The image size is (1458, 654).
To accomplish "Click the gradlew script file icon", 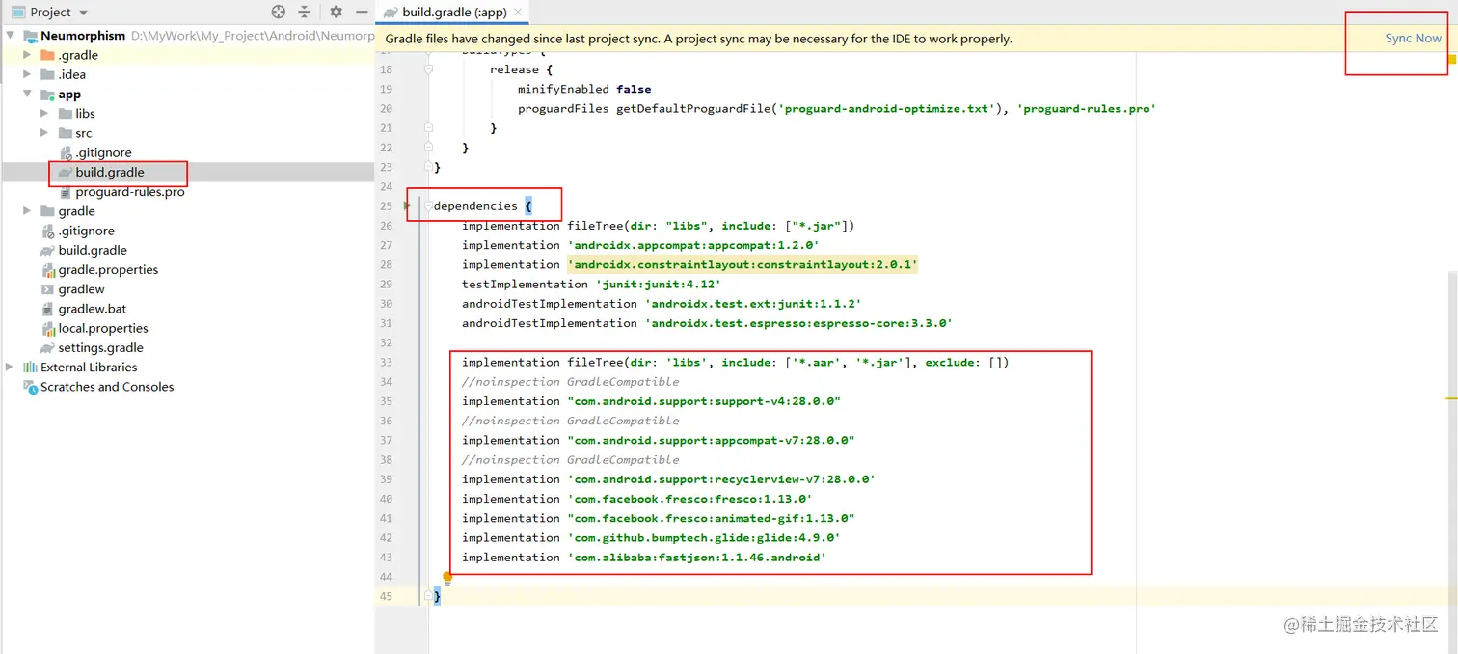I will coord(48,289).
